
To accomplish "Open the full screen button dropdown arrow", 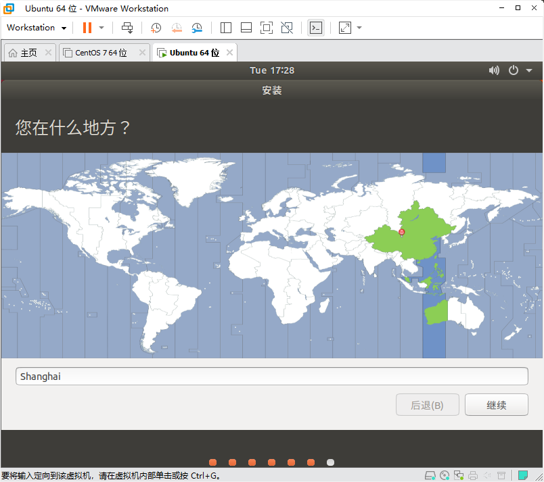I will [359, 27].
